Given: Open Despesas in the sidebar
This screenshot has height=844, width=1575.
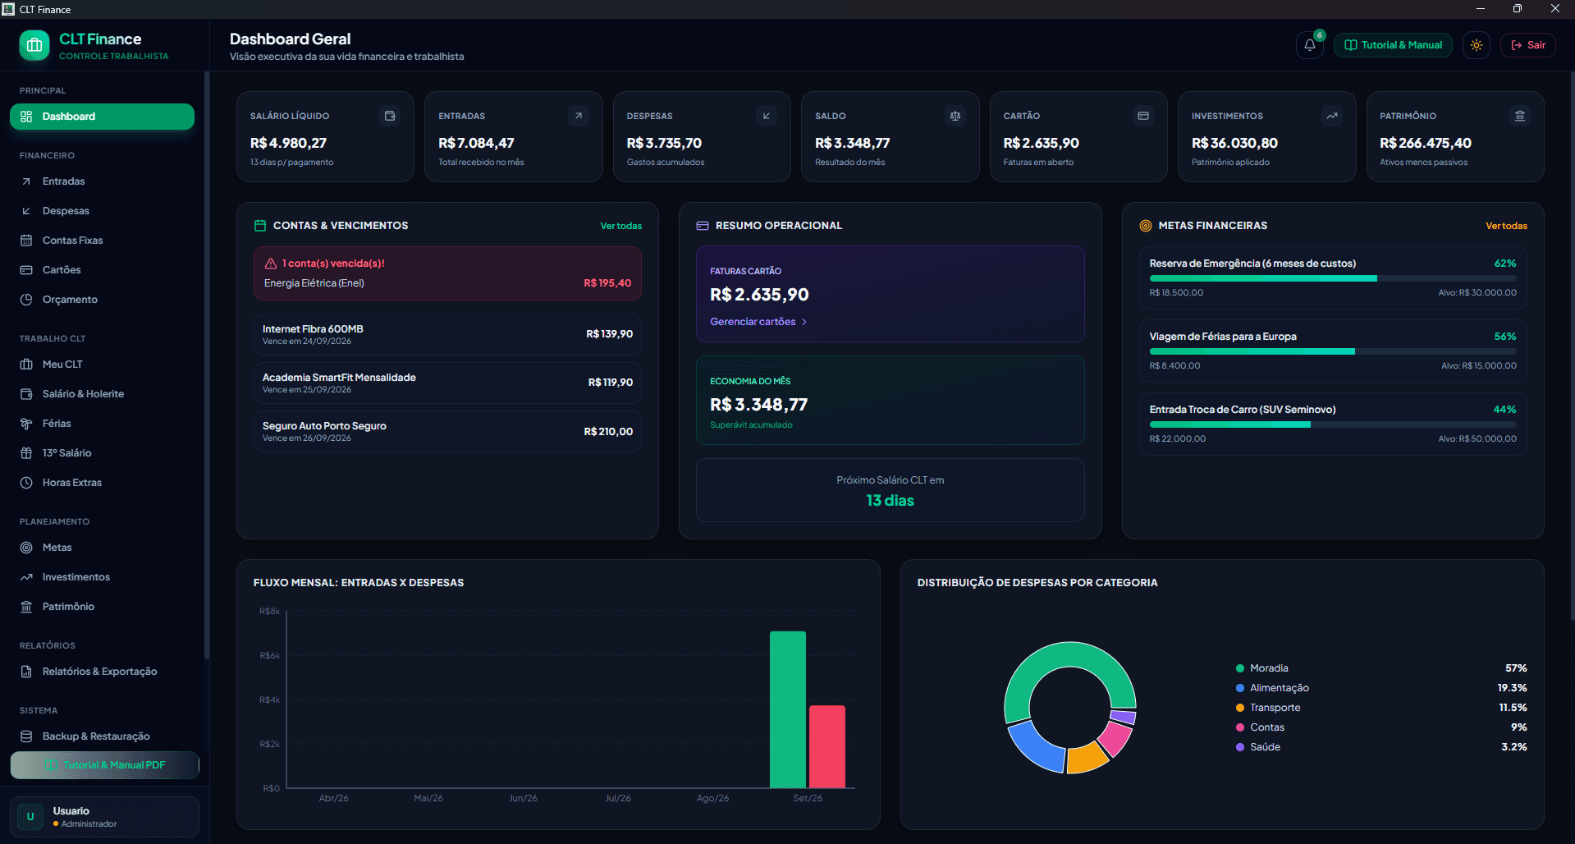Looking at the screenshot, I should pyautogui.click(x=102, y=211).
